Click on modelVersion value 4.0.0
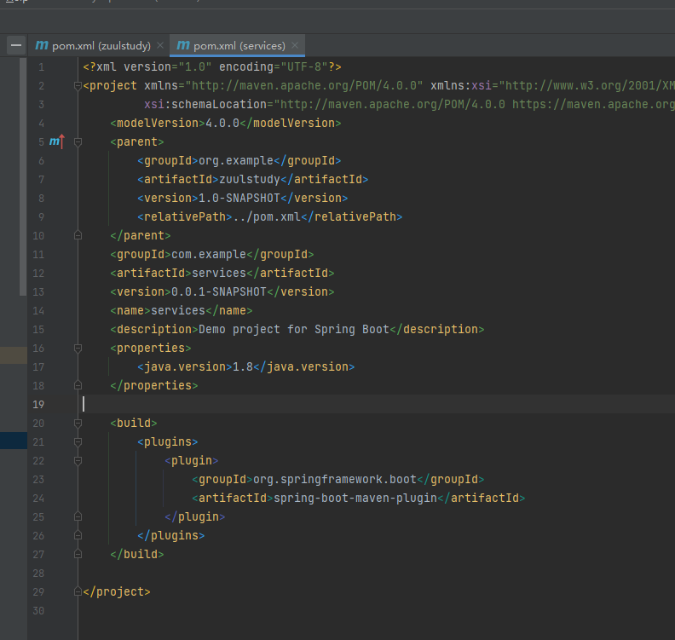Screen dimensions: 675x640 [222, 123]
